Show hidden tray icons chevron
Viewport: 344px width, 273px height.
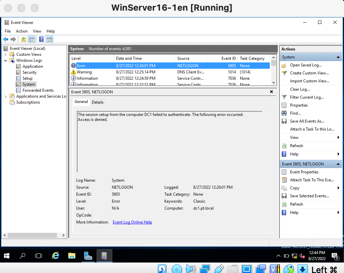click(x=278, y=256)
